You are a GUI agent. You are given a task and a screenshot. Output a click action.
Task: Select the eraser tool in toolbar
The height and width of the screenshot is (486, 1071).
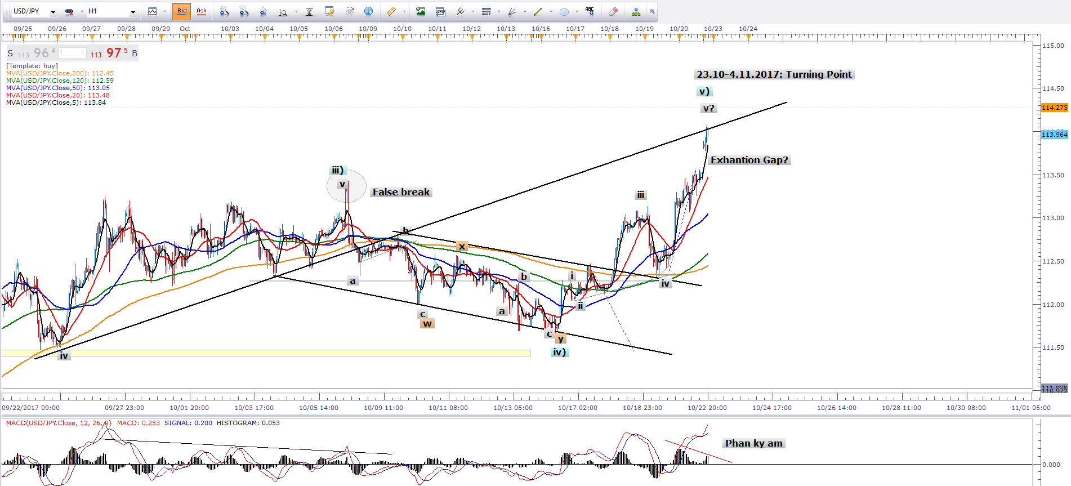(x=613, y=11)
